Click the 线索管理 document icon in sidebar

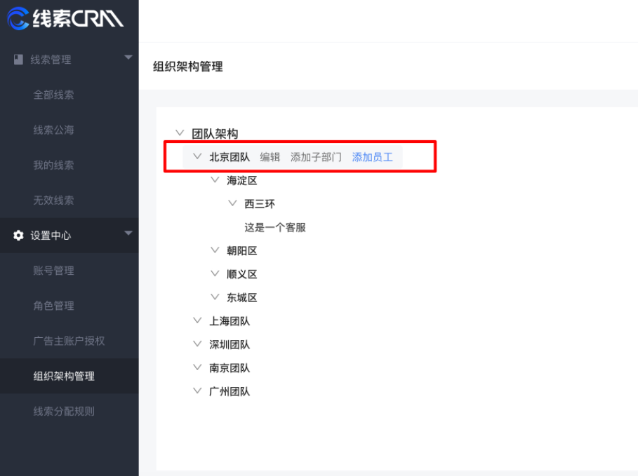(x=18, y=59)
